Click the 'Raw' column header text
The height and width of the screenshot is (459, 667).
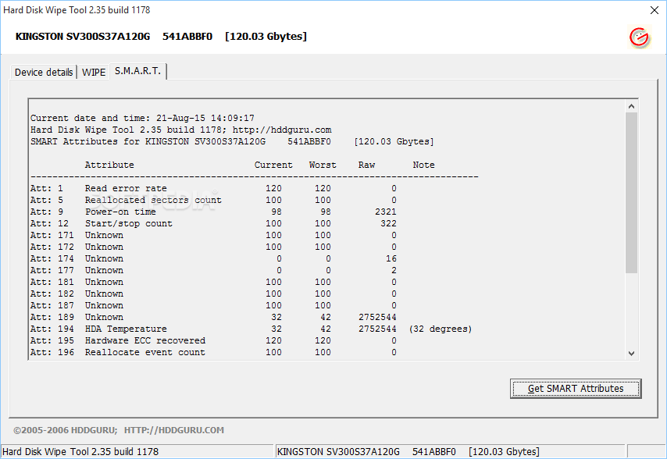coord(366,165)
